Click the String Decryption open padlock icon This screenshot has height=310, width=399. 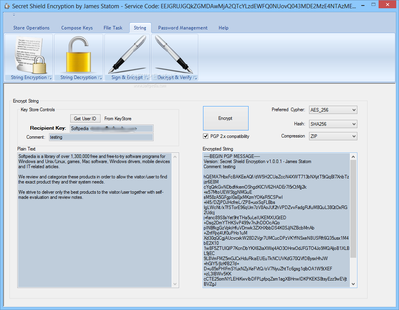[79, 55]
